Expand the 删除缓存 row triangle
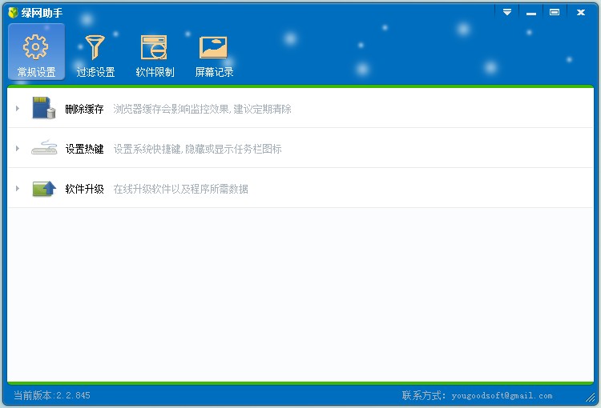 [18, 108]
